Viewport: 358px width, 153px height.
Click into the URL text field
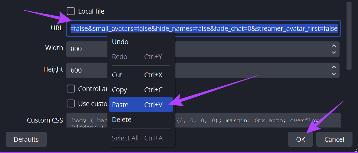(x=204, y=28)
